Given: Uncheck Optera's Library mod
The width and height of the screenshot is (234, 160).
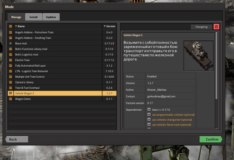Looking at the screenshot, I should pos(11,82).
